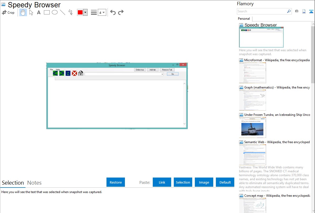The width and height of the screenshot is (315, 213).
Task: Open the Graph (mathematics) snapshot thumbnail
Action: point(252,100)
